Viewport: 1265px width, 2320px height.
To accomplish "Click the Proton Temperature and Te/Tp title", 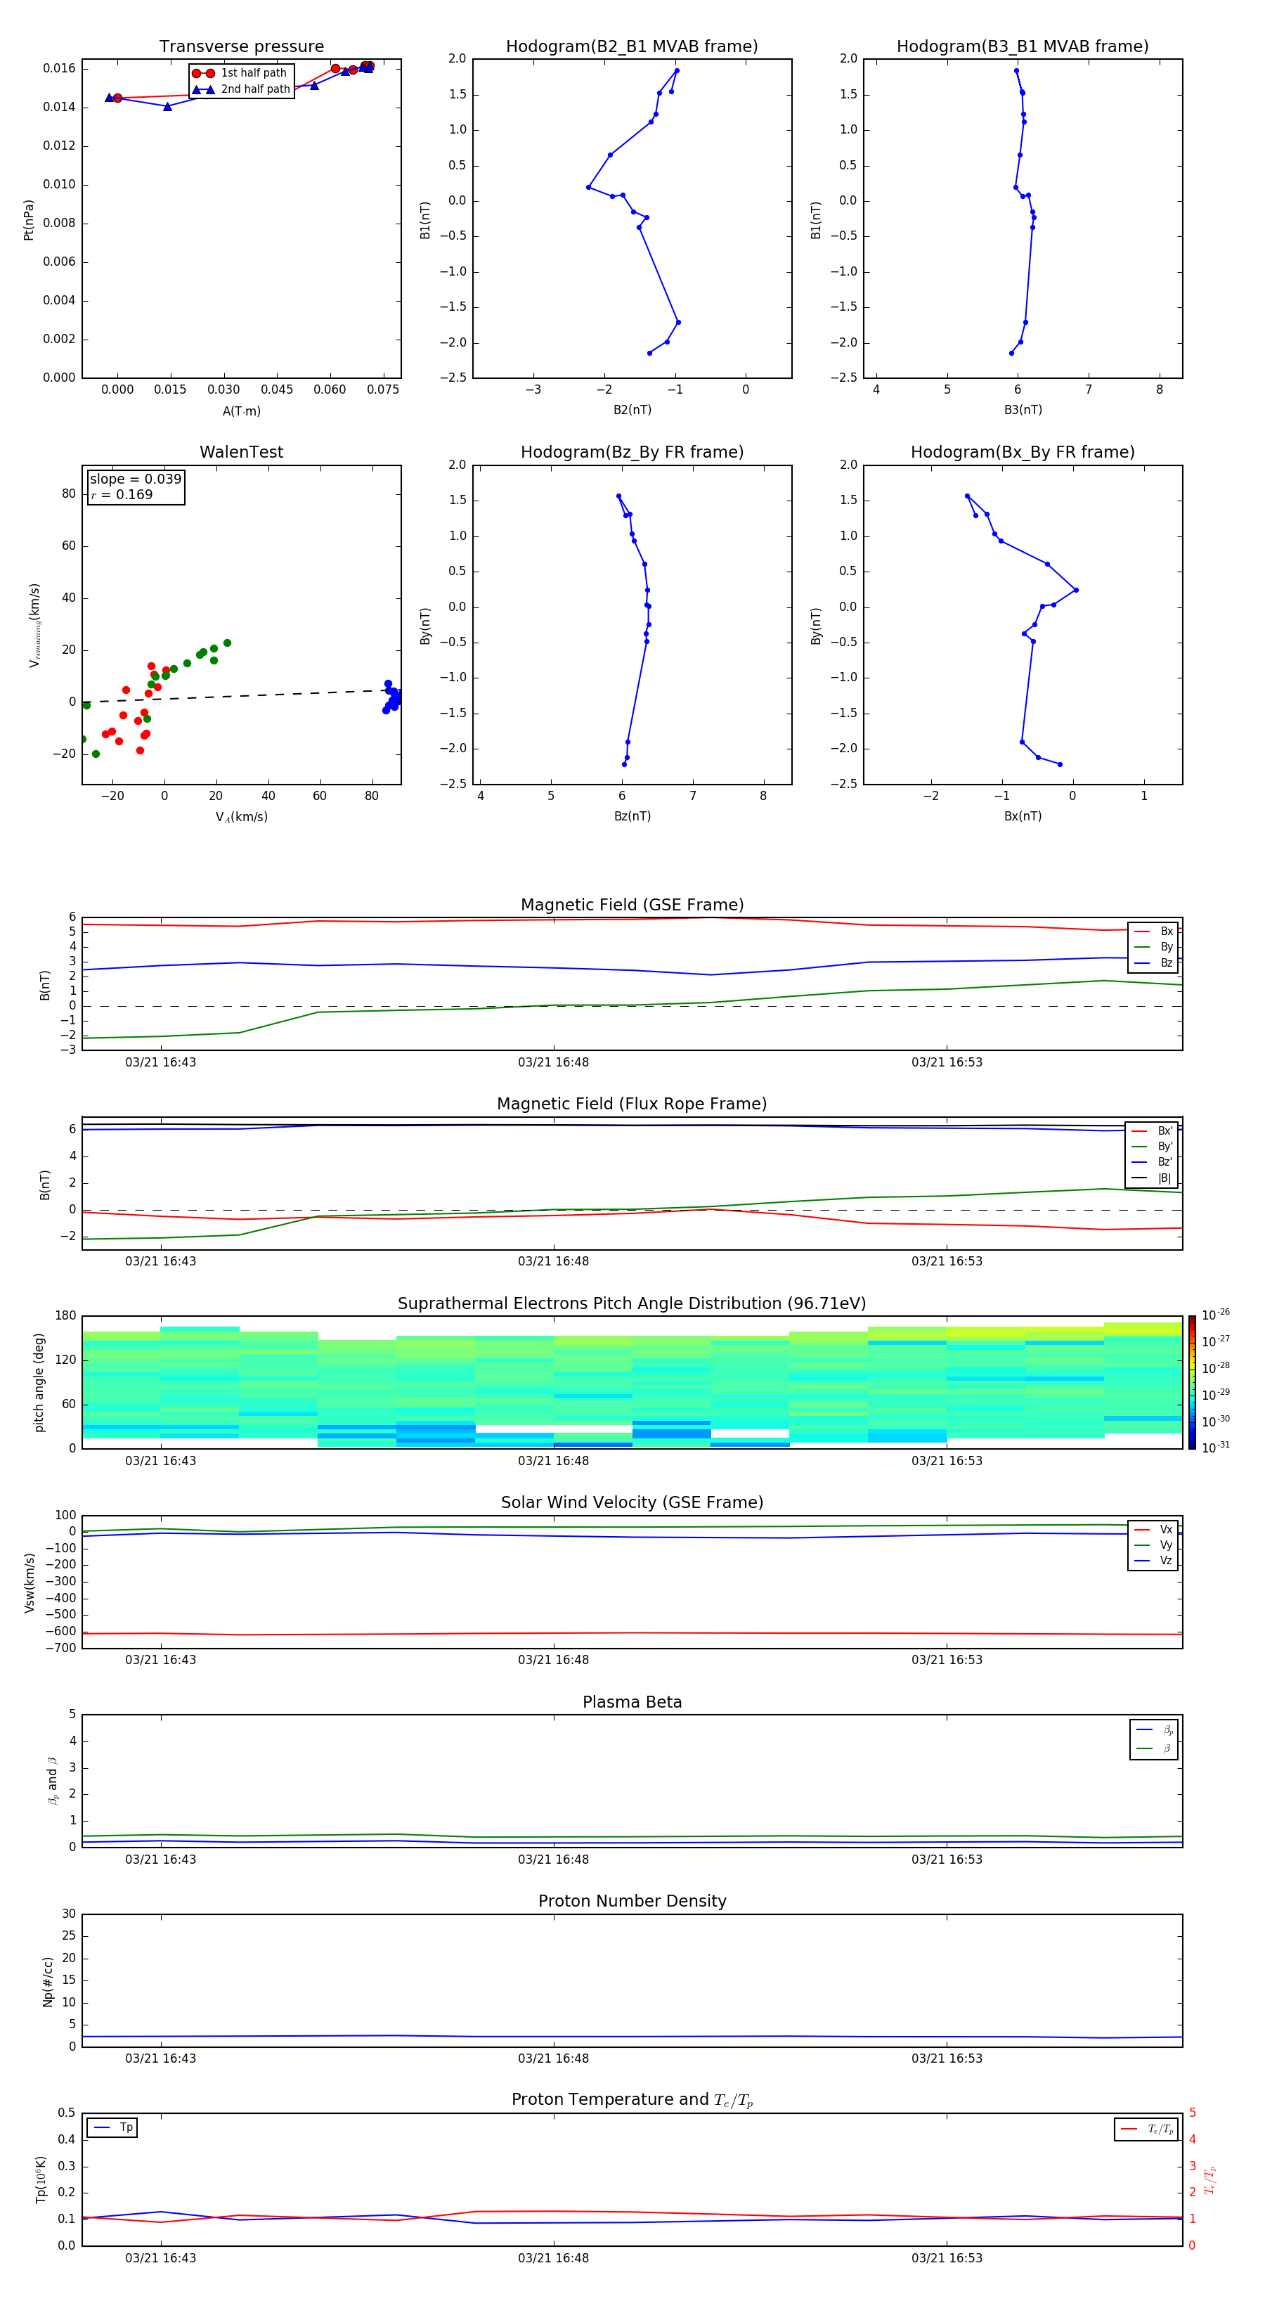I will coord(632,2099).
